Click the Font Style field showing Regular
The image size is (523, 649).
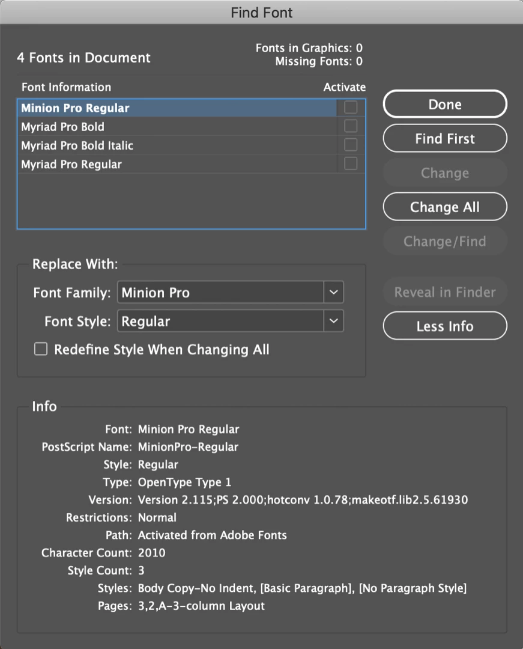(x=221, y=321)
